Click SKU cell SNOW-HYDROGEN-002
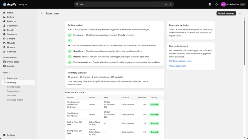Viewport: 248px width, 139px height. [109, 105]
